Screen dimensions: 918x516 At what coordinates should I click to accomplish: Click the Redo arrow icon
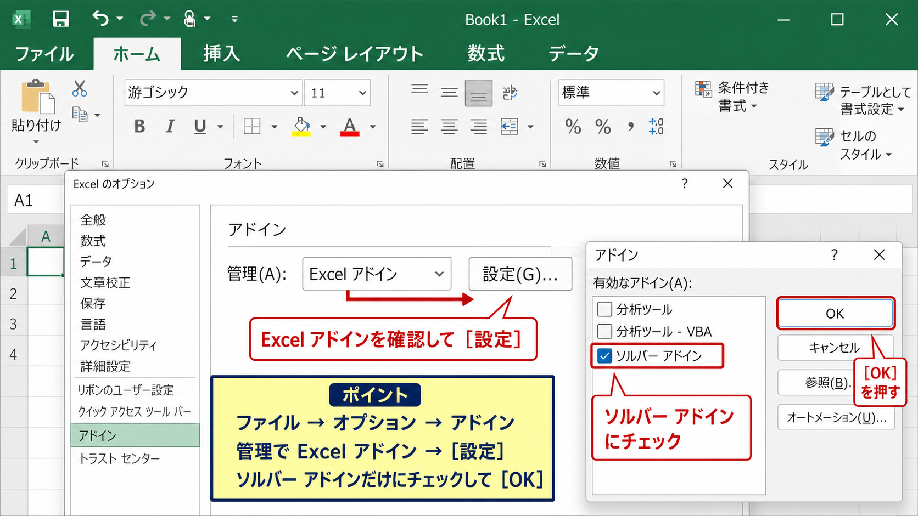pyautogui.click(x=148, y=19)
